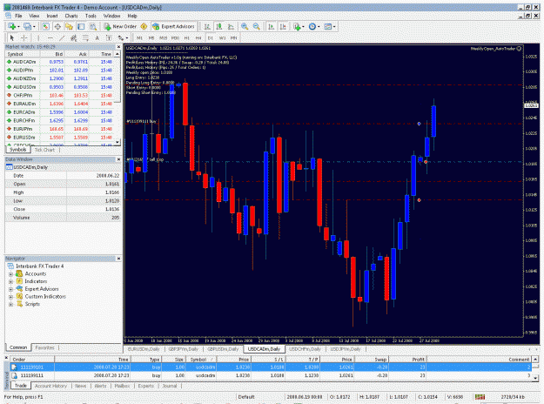Image resolution: width=544 pixels, height=404 pixels.
Task: Click the yellow diamond icon beside New Order
Action: 144,26
